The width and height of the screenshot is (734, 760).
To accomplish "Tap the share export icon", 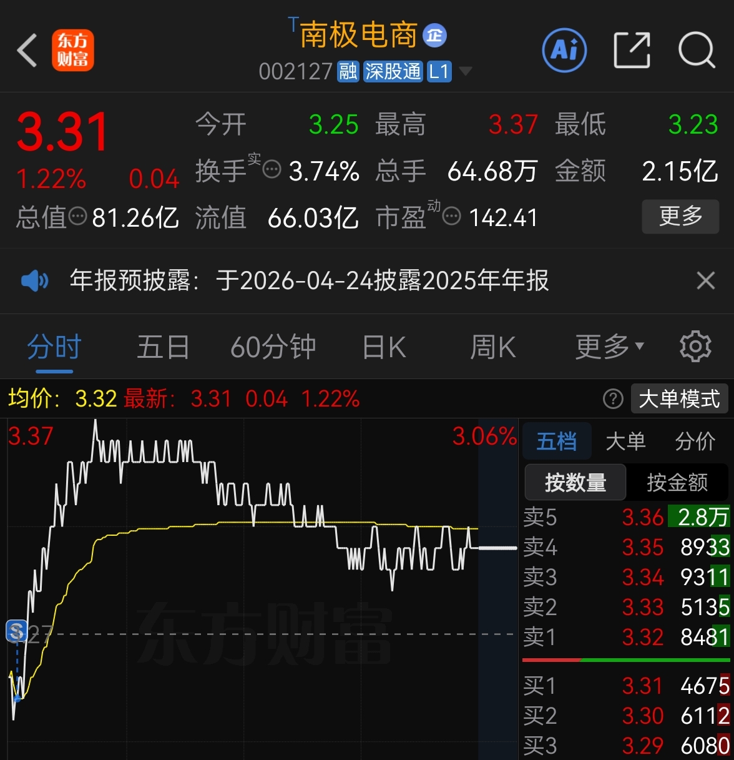I will click(632, 50).
